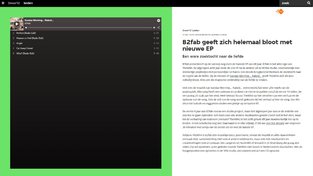Click the album title in the player
313x176 pixels.
(39, 20)
